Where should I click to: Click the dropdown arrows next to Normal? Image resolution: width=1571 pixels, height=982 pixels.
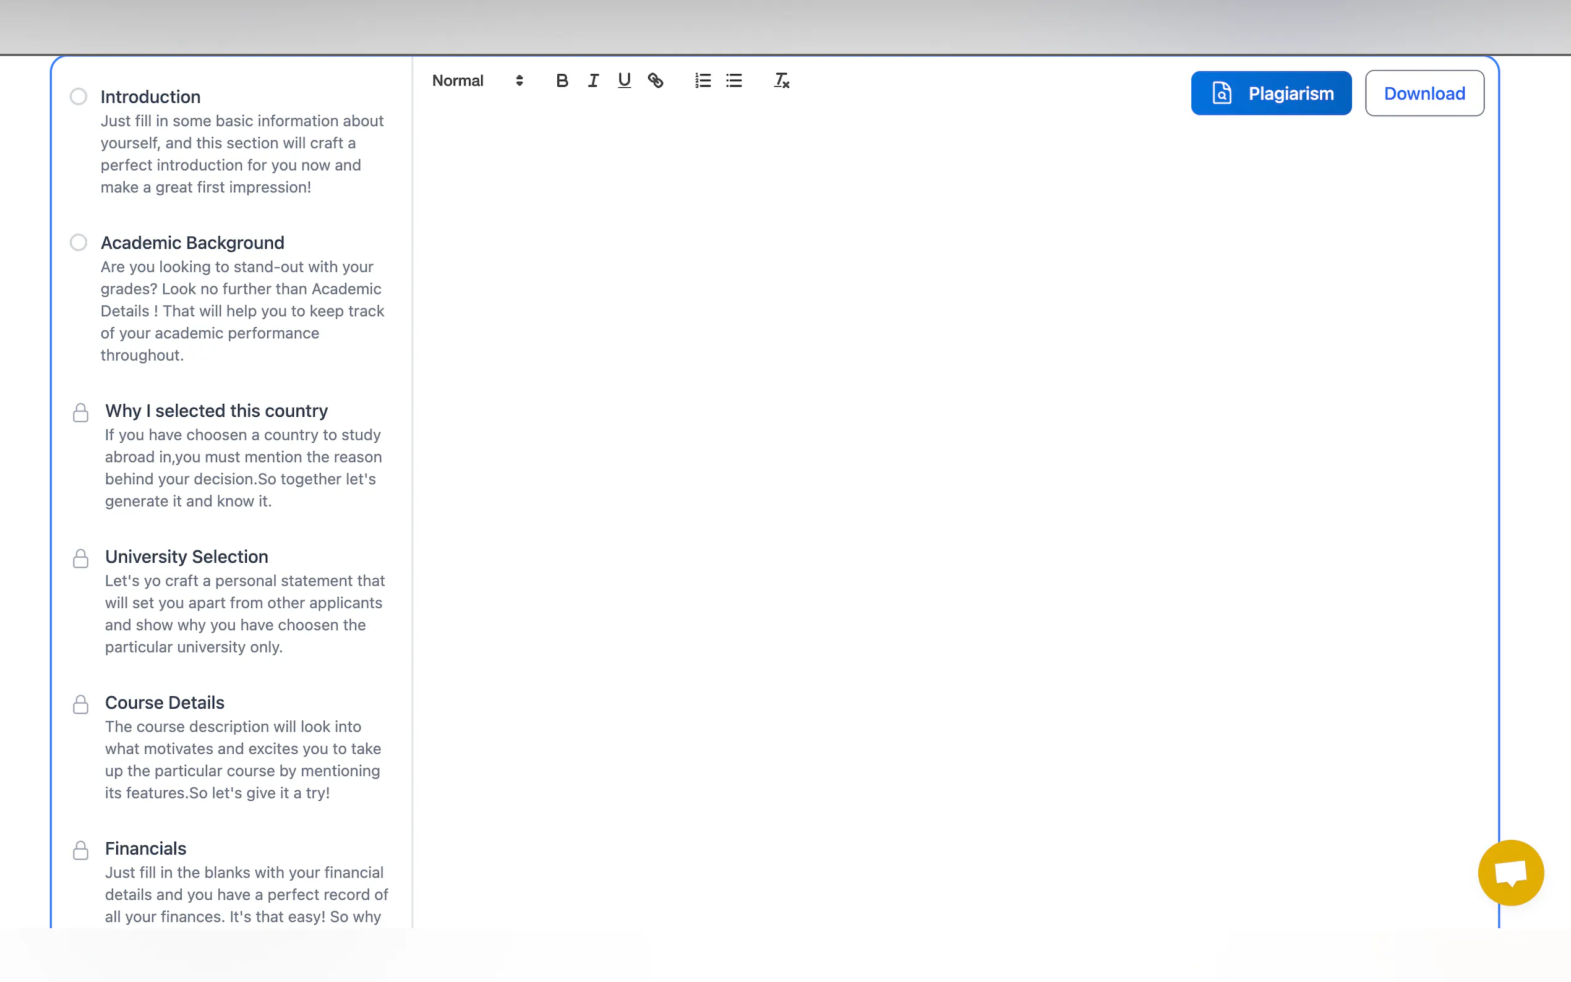pos(519,80)
